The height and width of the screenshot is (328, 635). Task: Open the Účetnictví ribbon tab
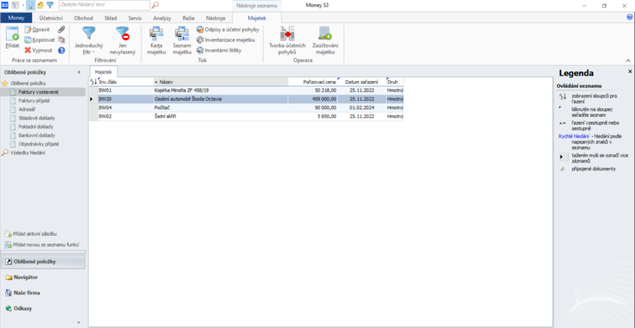[51, 18]
